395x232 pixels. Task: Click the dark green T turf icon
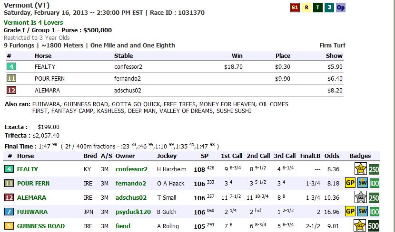click(x=318, y=8)
